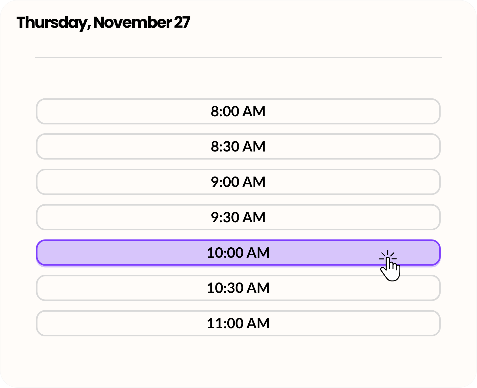Choose the 8:30 AM time slot
Image resolution: width=477 pixels, height=388 pixels.
pyautogui.click(x=238, y=146)
